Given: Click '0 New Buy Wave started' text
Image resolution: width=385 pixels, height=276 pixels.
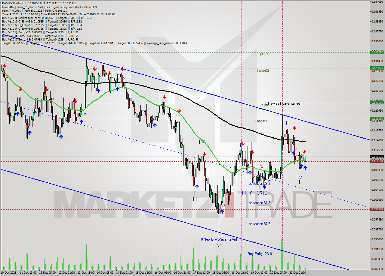Looking at the screenshot, I should pos(219,239).
